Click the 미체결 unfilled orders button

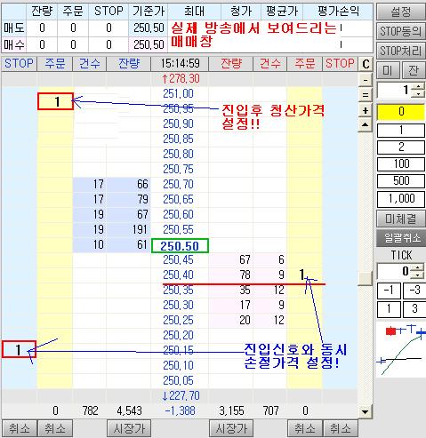pyautogui.click(x=401, y=219)
